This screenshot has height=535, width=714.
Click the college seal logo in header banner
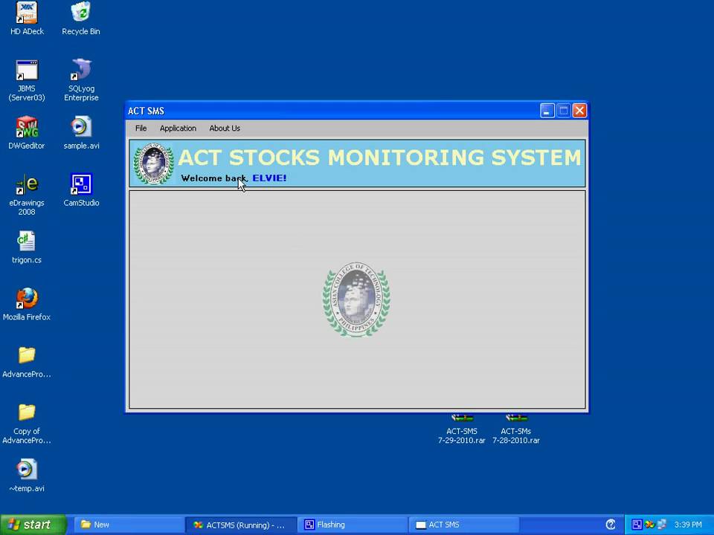[153, 163]
